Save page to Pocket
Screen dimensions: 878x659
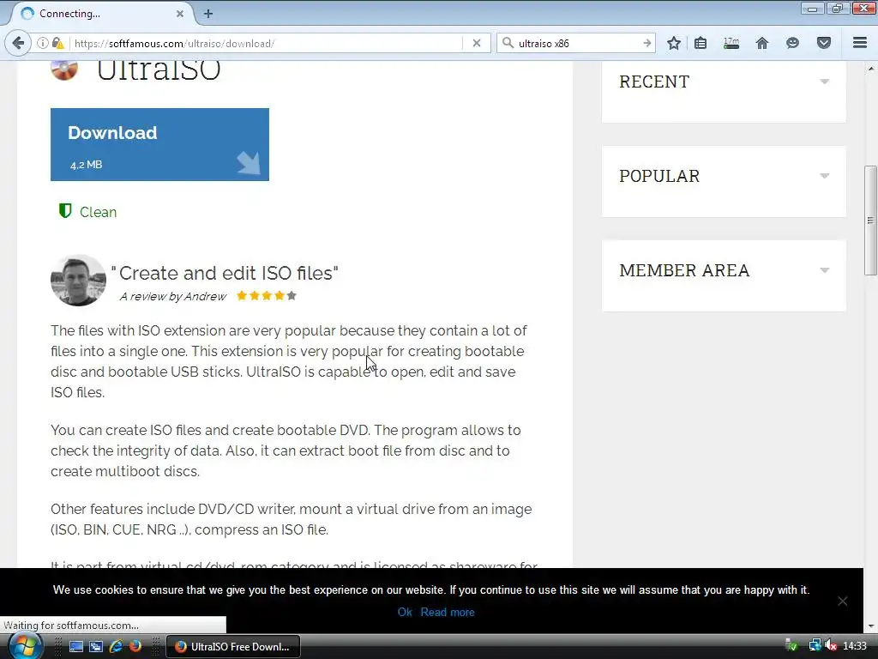824,43
